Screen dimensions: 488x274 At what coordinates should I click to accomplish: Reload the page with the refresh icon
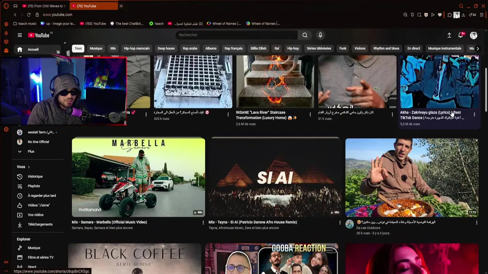pyautogui.click(x=29, y=15)
